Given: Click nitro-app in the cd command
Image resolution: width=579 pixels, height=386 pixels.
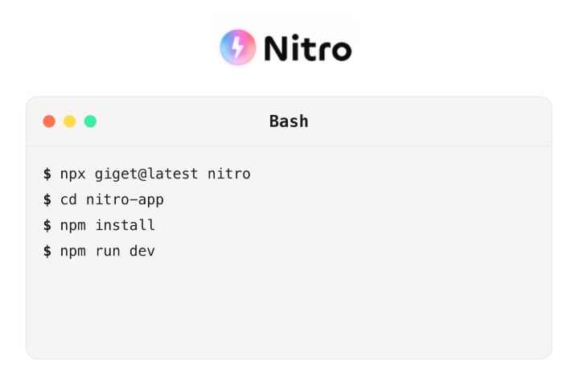Looking at the screenshot, I should (125, 199).
